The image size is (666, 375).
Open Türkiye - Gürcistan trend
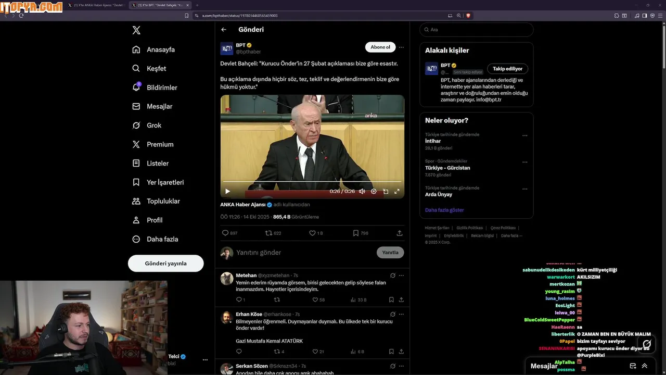click(447, 168)
